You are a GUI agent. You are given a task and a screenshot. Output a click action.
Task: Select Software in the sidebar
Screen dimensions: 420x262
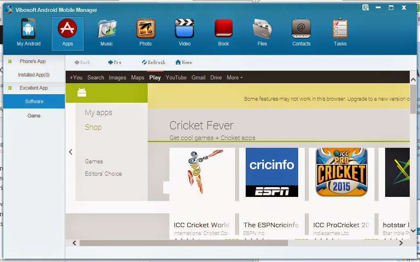[34, 102]
